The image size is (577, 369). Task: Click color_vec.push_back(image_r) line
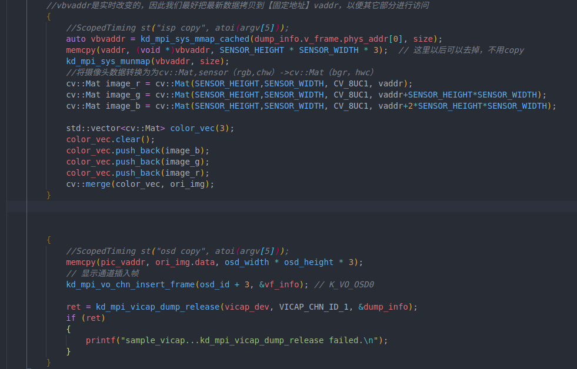138,173
